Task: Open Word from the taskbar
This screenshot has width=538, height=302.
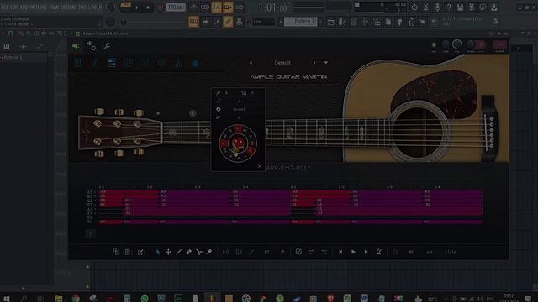Action: coord(364,299)
